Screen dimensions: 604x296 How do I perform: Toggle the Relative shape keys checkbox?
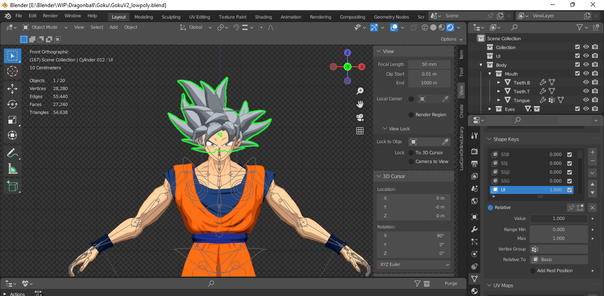point(490,208)
